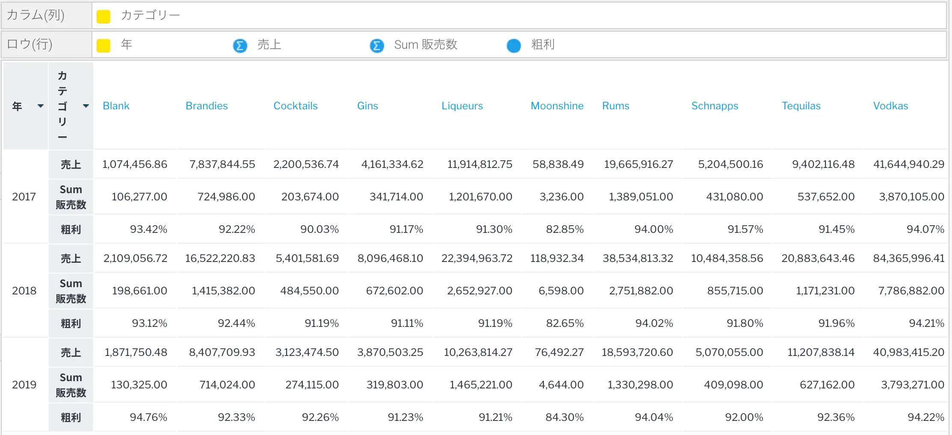Image resolution: width=952 pixels, height=435 pixels.
Task: Click the blue circle icon for 粗利
Action: pyautogui.click(x=514, y=45)
